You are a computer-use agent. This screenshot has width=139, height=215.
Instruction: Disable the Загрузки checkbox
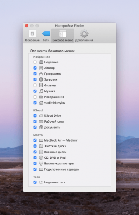pyautogui.click(x=35, y=80)
